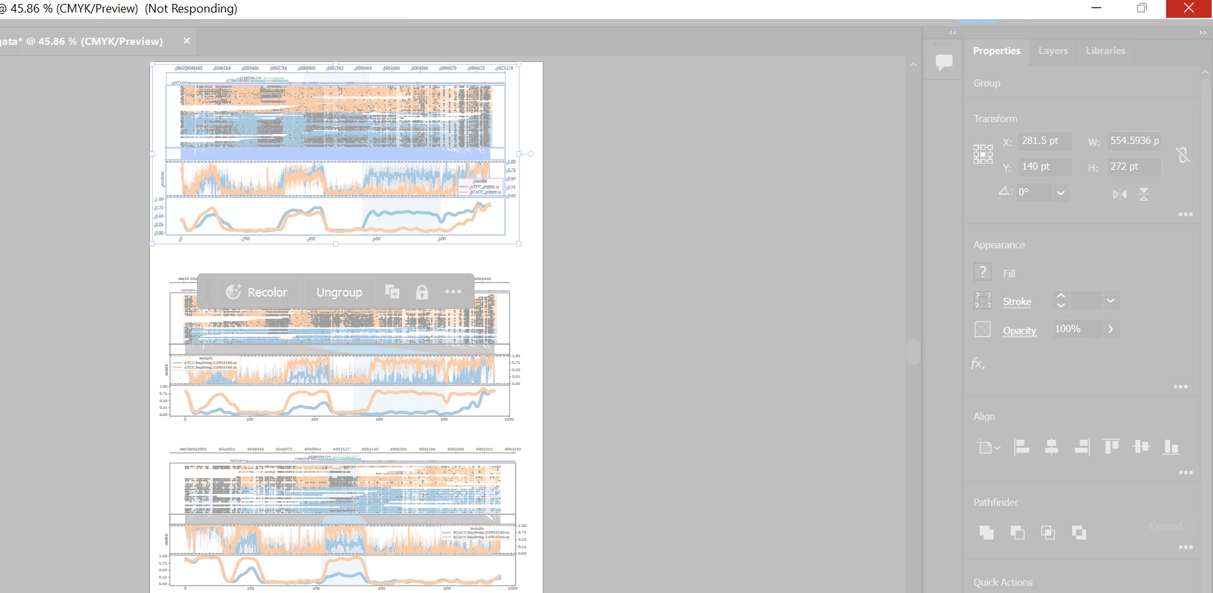
Task: Click the canvas scroll-up arrow
Action: tap(913, 65)
